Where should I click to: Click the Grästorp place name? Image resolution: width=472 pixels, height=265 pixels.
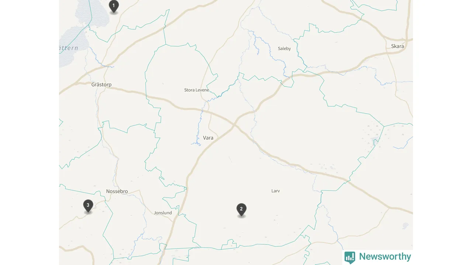coord(101,85)
